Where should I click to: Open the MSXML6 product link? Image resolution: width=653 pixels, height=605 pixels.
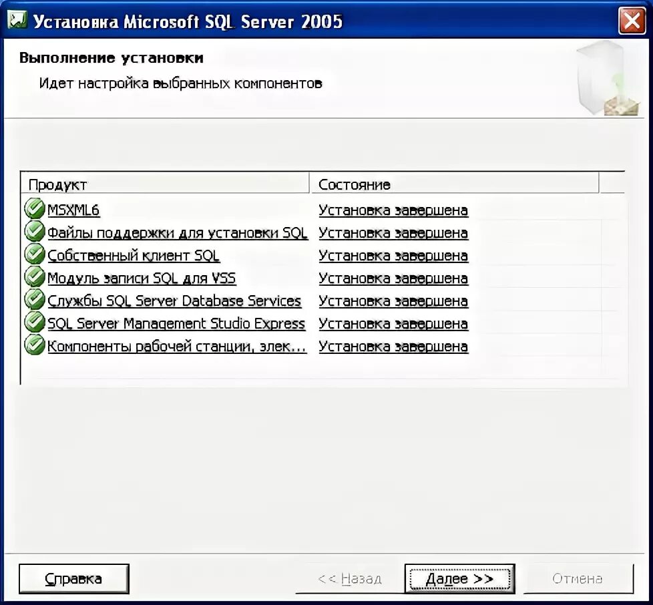73,210
